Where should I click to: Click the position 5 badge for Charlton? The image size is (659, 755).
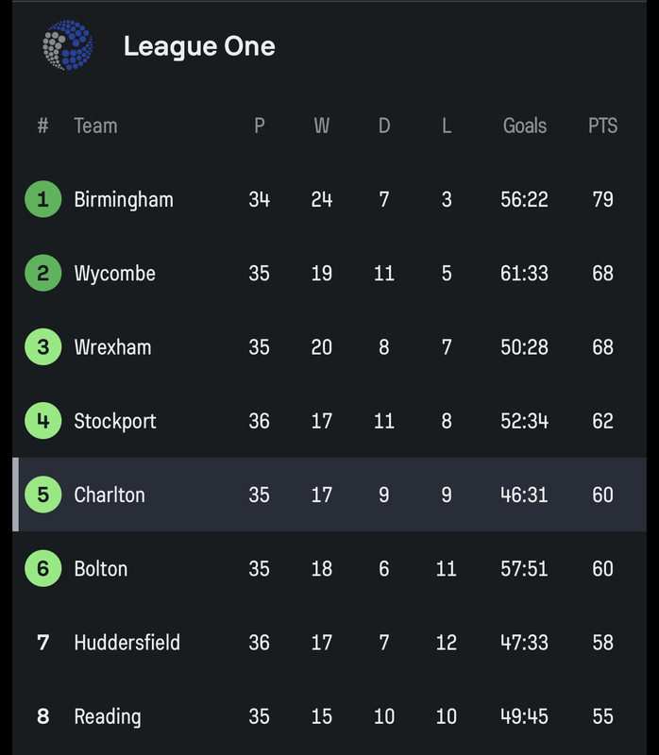tap(42, 495)
